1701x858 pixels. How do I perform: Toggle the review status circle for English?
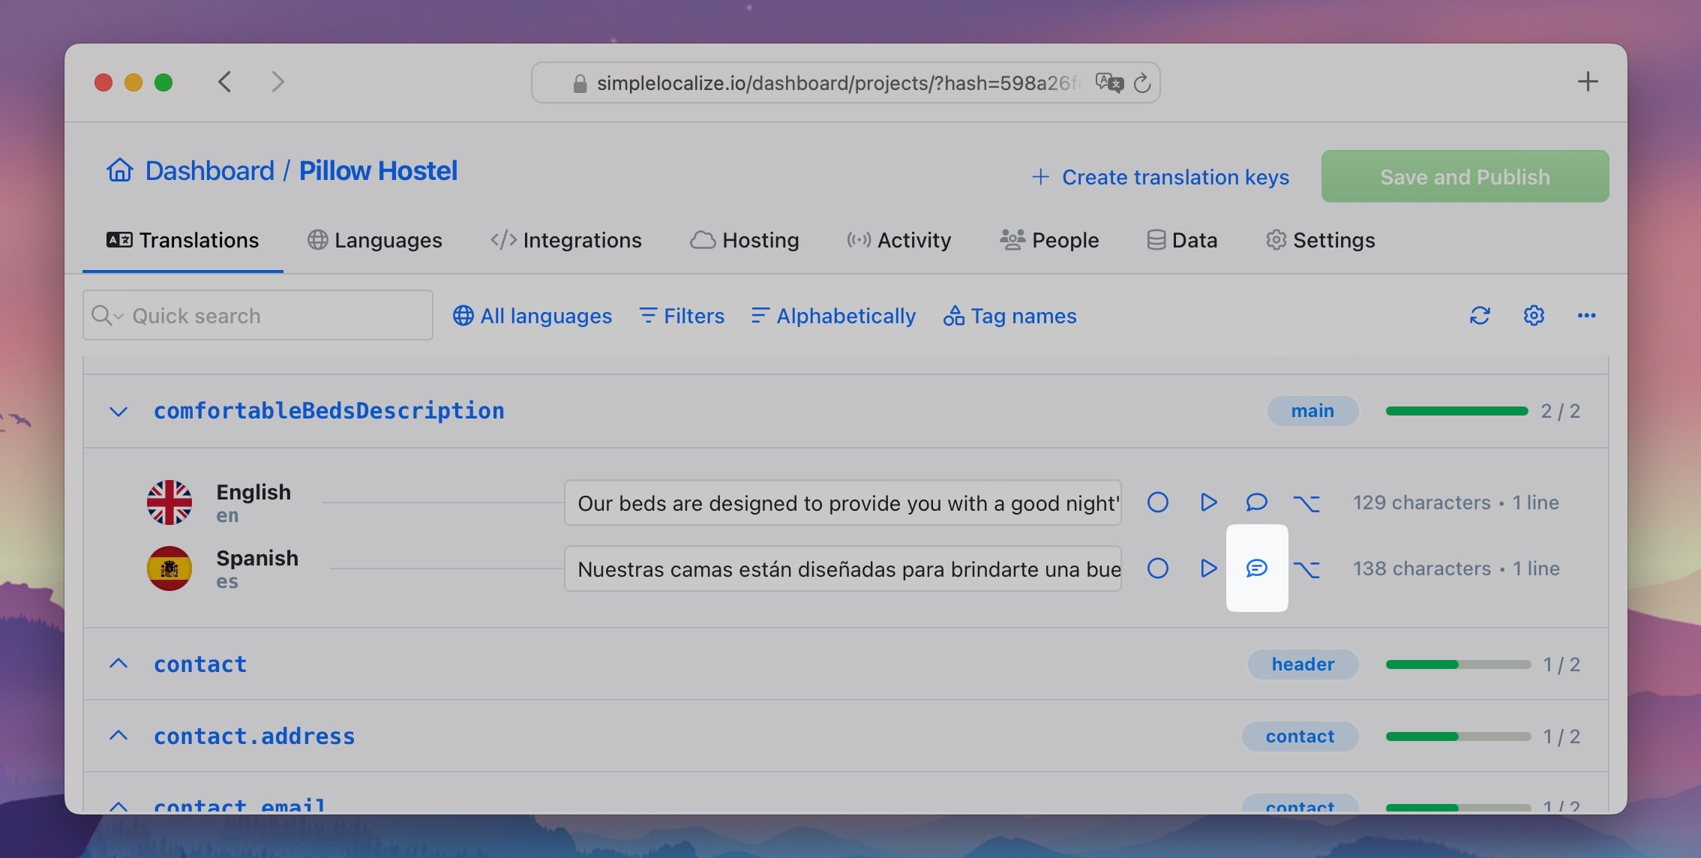[x=1158, y=502]
